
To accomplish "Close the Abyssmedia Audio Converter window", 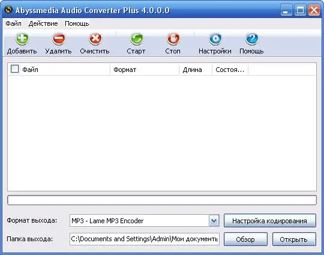I will coord(314,10).
